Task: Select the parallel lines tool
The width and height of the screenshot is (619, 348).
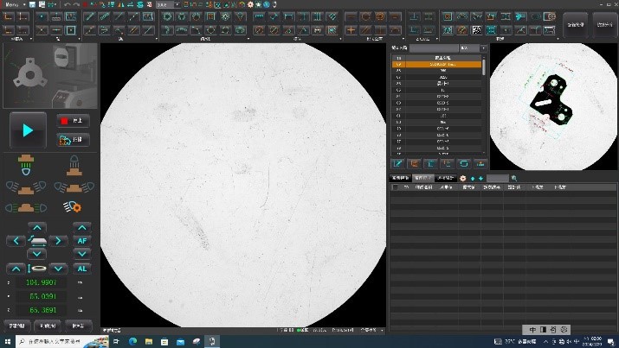Action: (133, 30)
